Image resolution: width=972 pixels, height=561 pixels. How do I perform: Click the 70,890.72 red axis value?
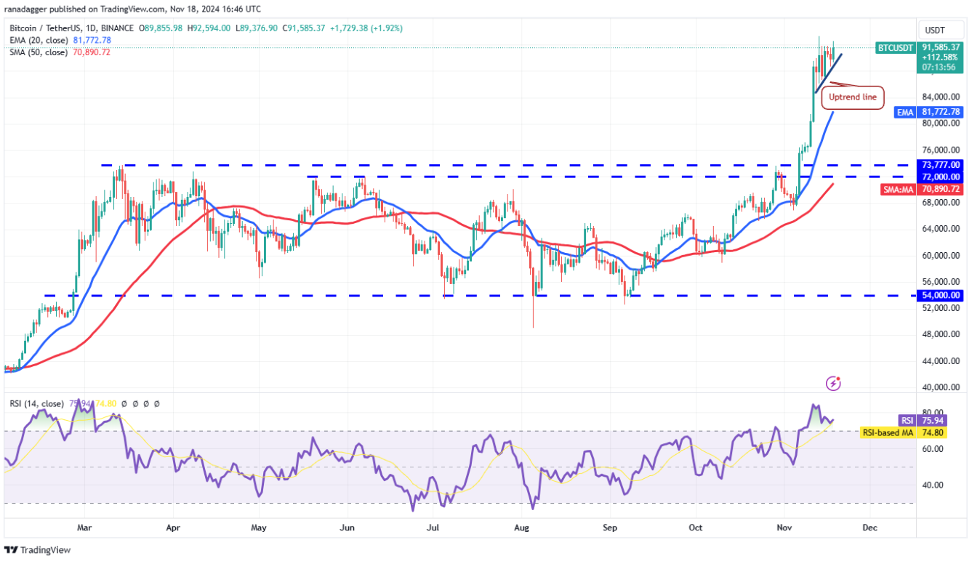click(x=941, y=188)
